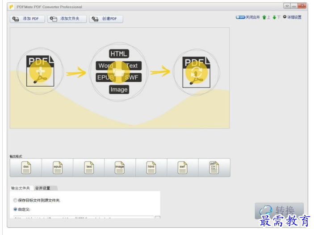The height and width of the screenshot is (235, 314).
Task: Select html output format
Action: click(151, 168)
